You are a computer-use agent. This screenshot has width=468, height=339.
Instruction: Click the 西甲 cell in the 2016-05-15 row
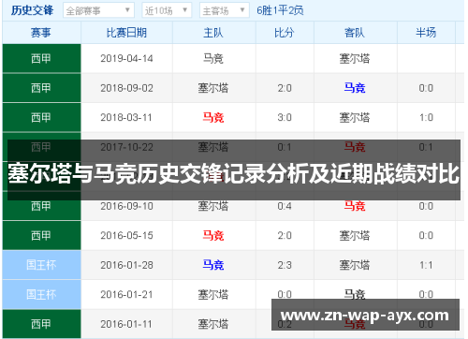click(x=41, y=235)
